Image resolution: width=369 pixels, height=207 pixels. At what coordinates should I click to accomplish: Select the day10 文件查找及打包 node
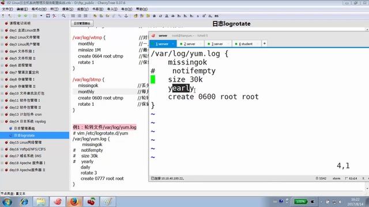27,93
